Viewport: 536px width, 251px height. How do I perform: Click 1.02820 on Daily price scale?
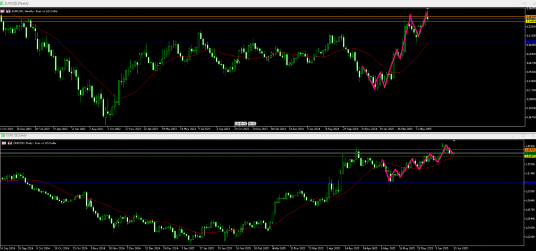530,236
